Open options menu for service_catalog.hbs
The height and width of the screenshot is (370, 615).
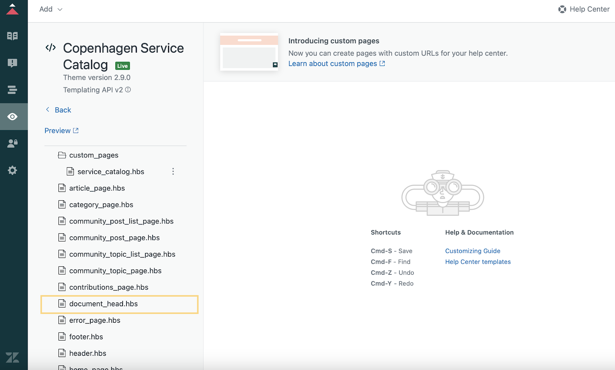click(173, 171)
